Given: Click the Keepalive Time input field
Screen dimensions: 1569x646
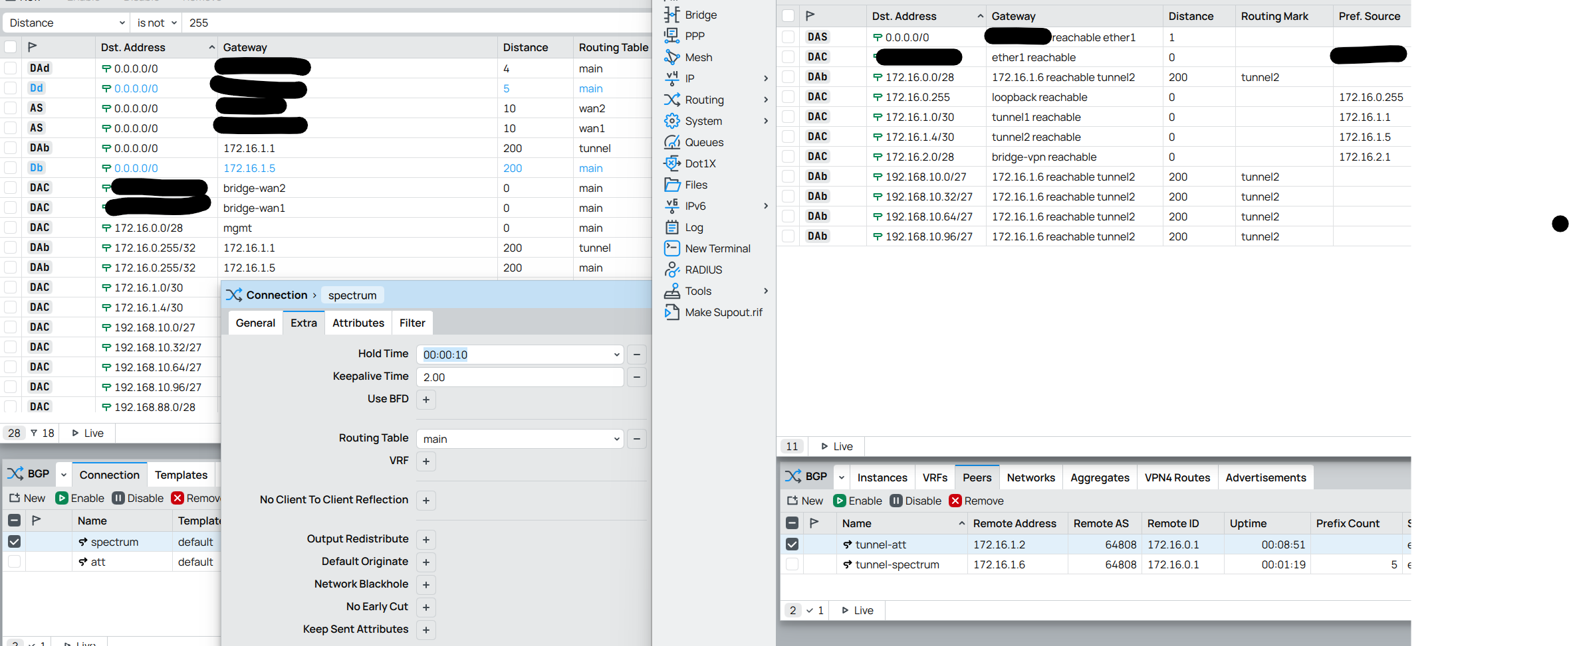Looking at the screenshot, I should [x=520, y=377].
